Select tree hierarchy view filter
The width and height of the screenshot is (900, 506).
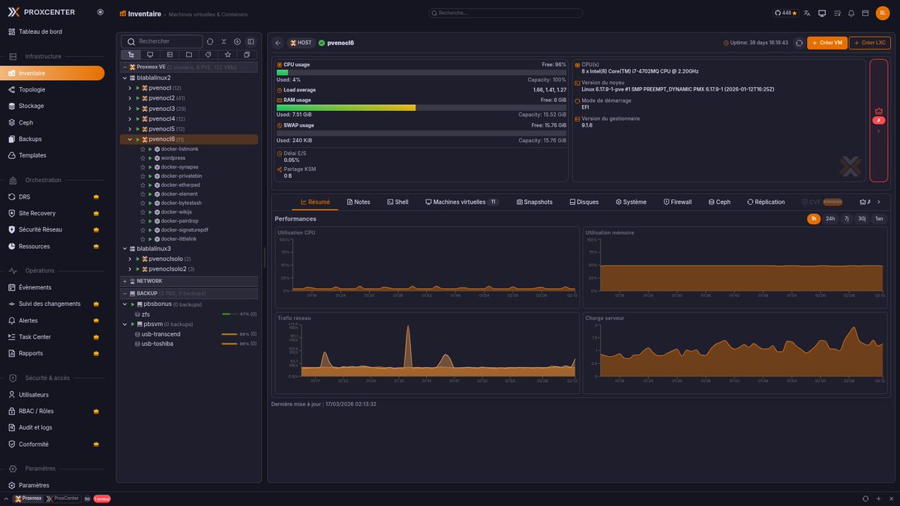click(x=130, y=55)
